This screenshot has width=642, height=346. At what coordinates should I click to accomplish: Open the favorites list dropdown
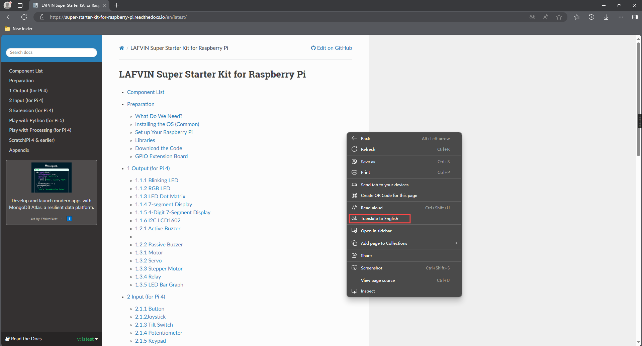pos(577,17)
